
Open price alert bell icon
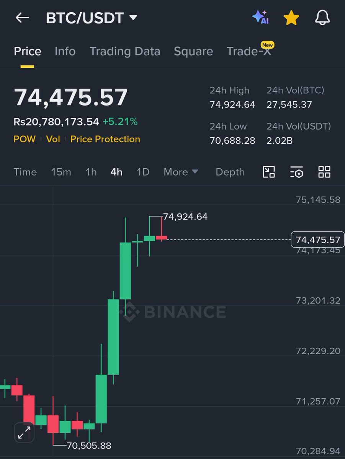[x=322, y=18]
